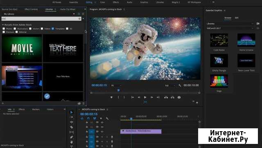The width and height of the screenshot is (262, 148).
Task: Step forward one frame in program monitor
Action: [x=152, y=97]
